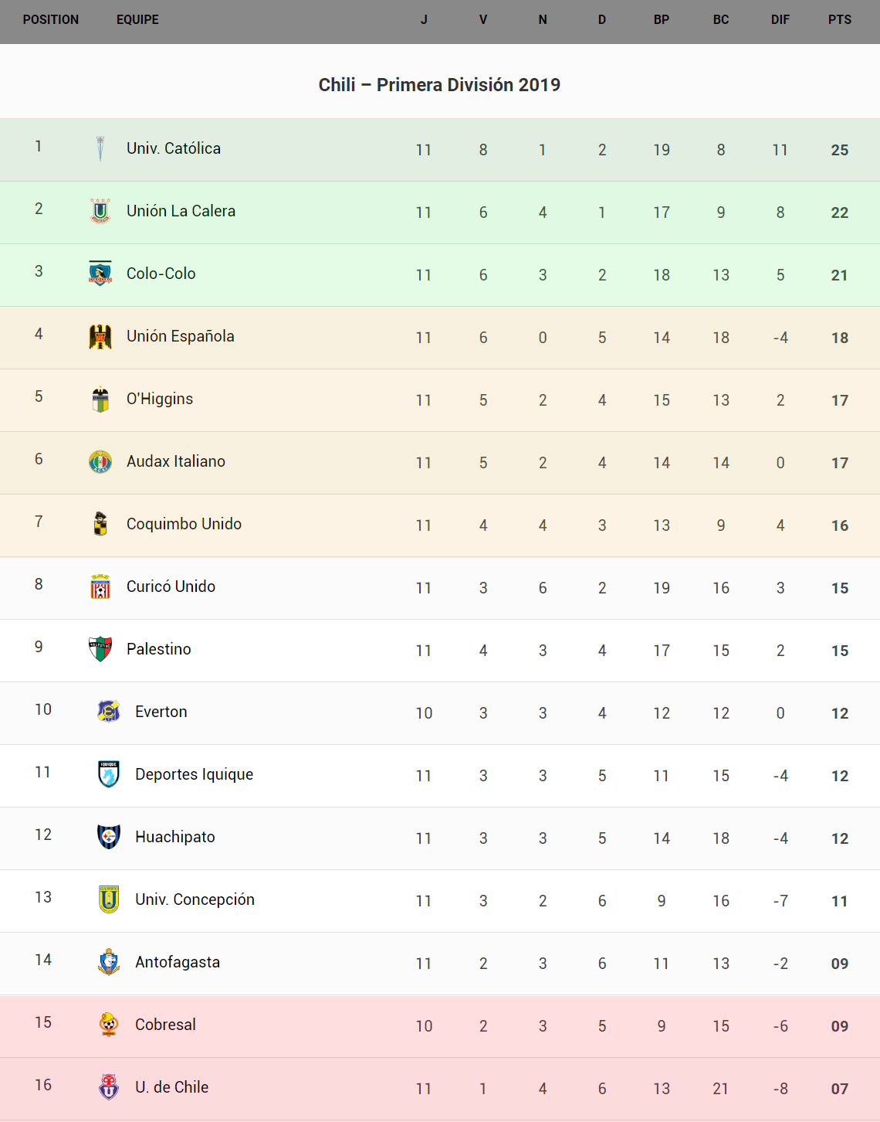Open the Coquimbo Unido team name
The height and width of the screenshot is (1122, 880).
[x=184, y=524]
